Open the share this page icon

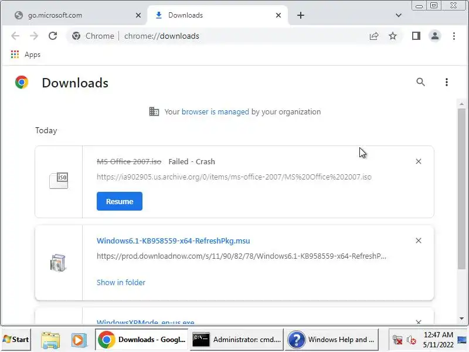374,36
